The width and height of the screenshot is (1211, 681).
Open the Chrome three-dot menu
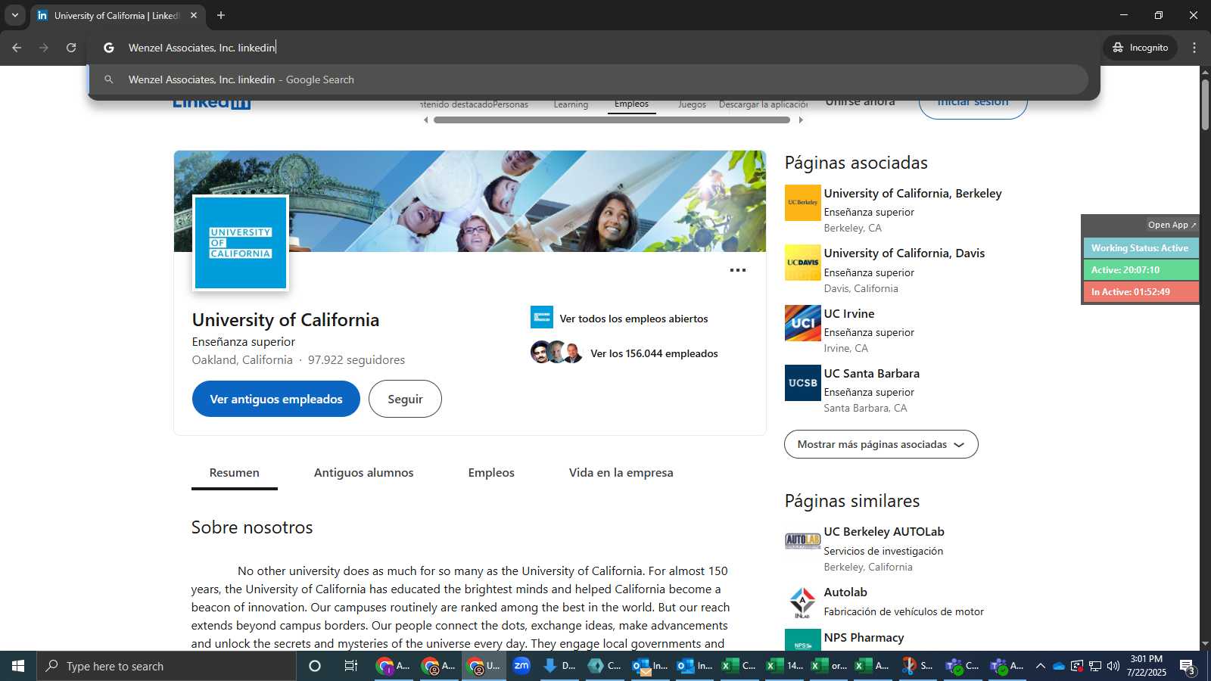tap(1194, 48)
